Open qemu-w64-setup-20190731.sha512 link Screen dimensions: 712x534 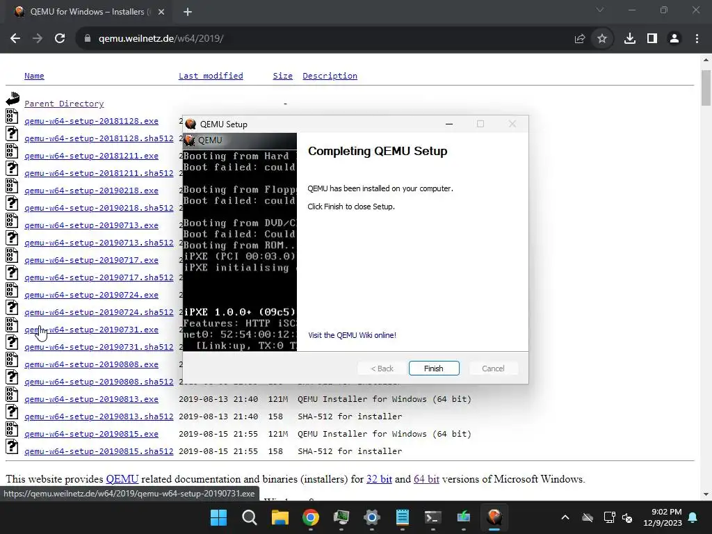[99, 346]
